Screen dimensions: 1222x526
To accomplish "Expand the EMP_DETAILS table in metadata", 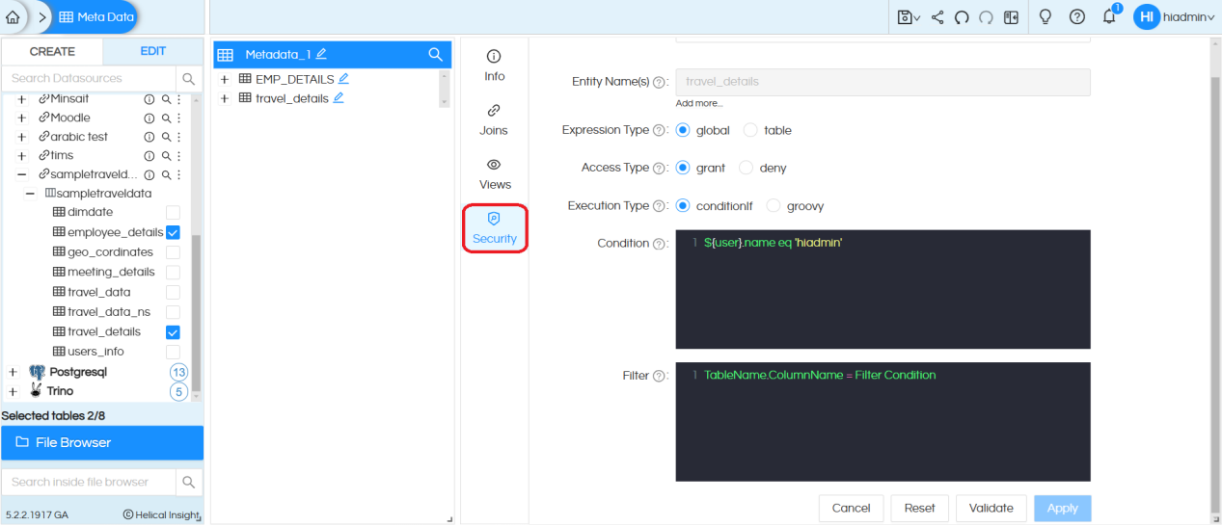I will [225, 80].
